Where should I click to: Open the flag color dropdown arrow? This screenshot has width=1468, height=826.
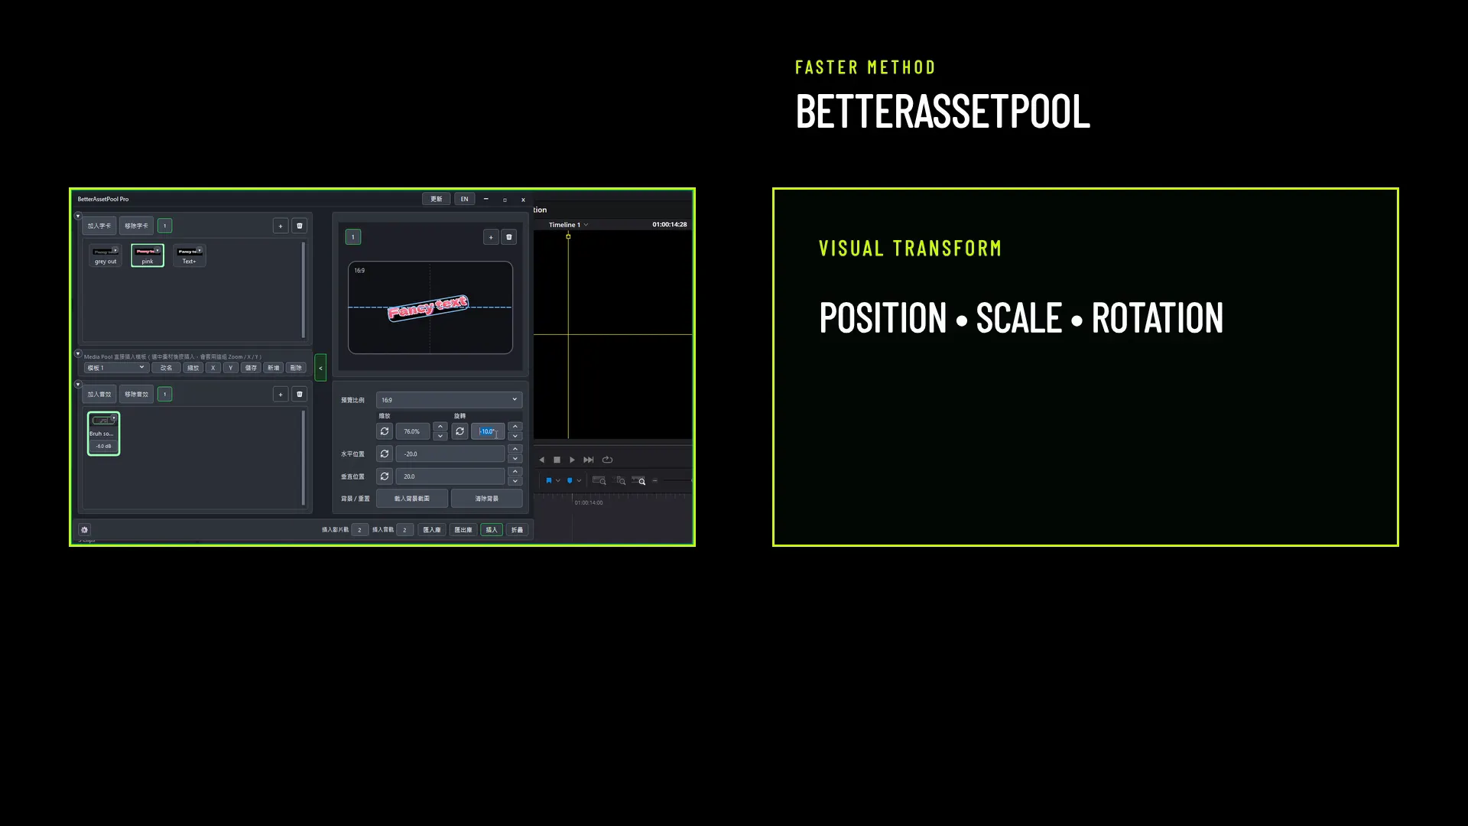point(558,480)
